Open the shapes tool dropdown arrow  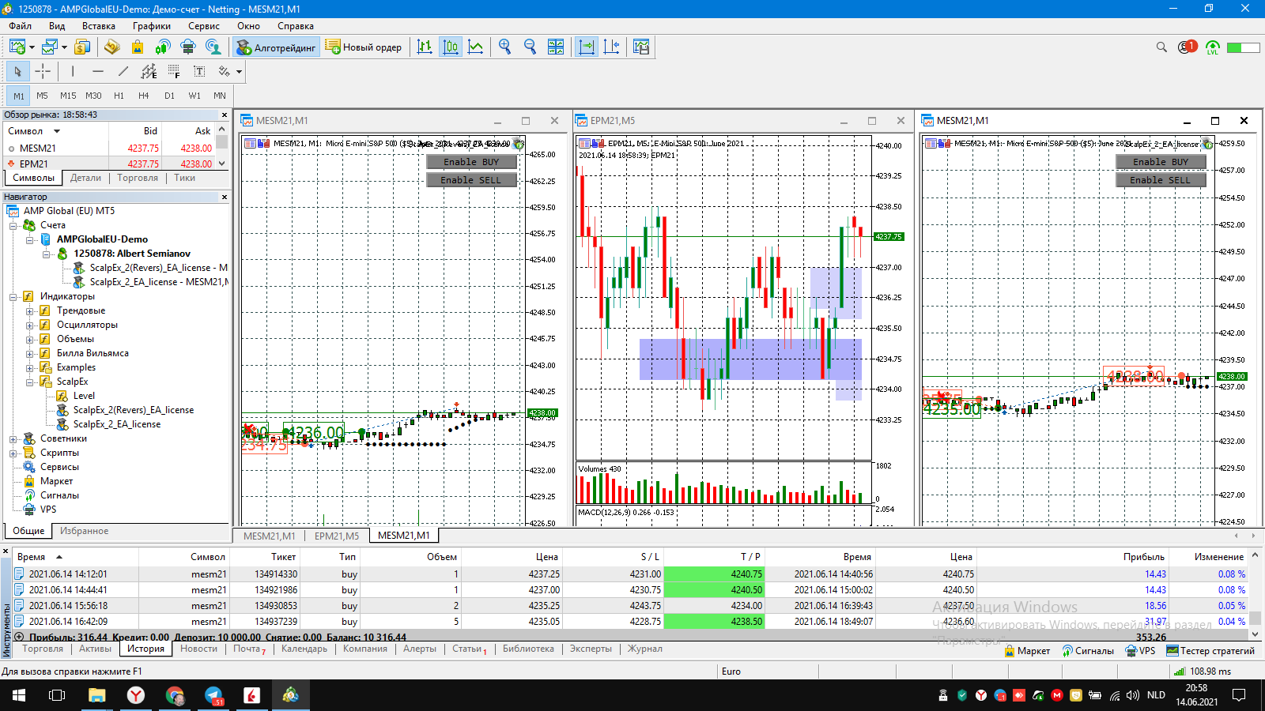pyautogui.click(x=239, y=71)
